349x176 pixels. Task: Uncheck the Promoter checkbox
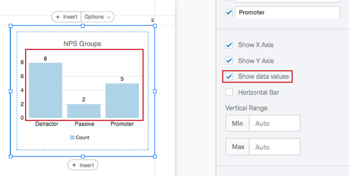(229, 12)
